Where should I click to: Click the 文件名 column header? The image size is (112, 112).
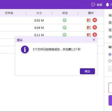9,13
